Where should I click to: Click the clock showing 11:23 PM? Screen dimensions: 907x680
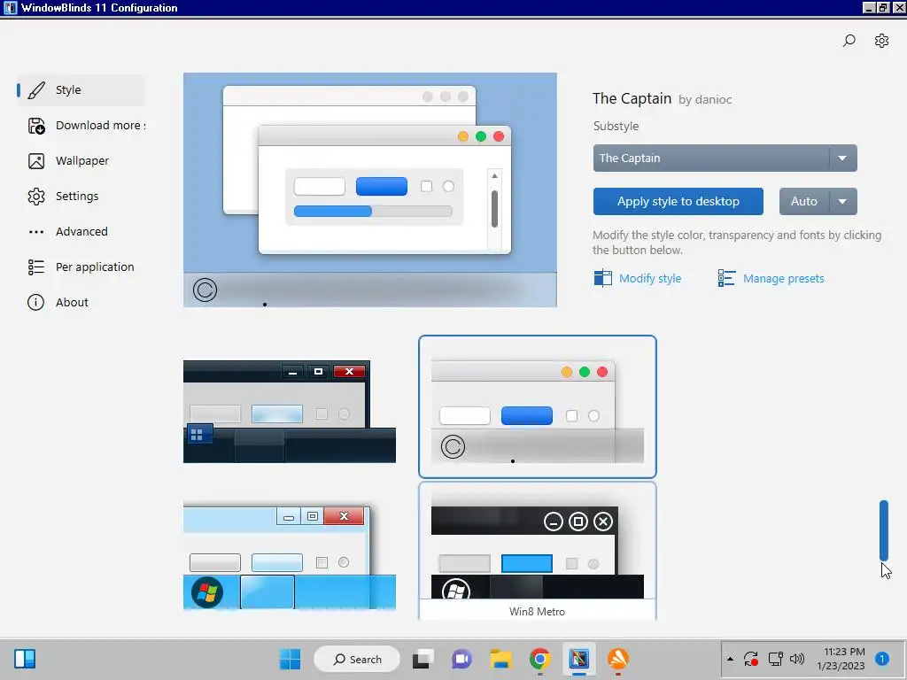[x=841, y=659]
